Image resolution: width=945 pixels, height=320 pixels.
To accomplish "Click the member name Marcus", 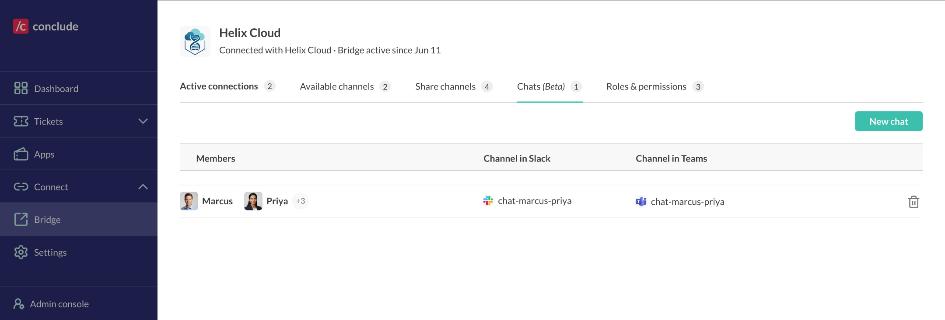I will point(217,201).
